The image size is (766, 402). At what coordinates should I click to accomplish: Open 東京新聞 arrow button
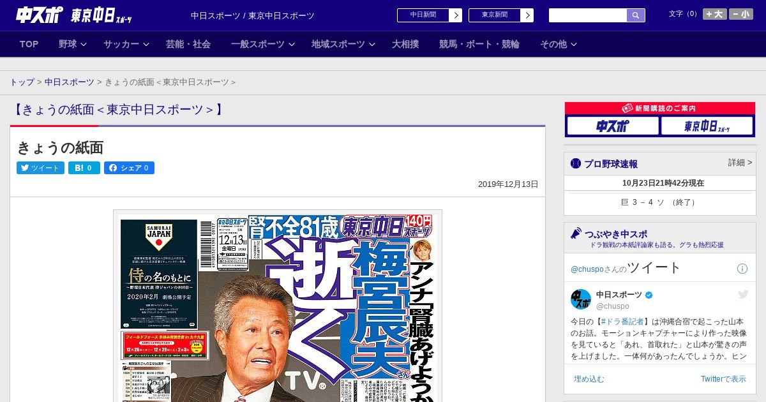[x=527, y=15]
